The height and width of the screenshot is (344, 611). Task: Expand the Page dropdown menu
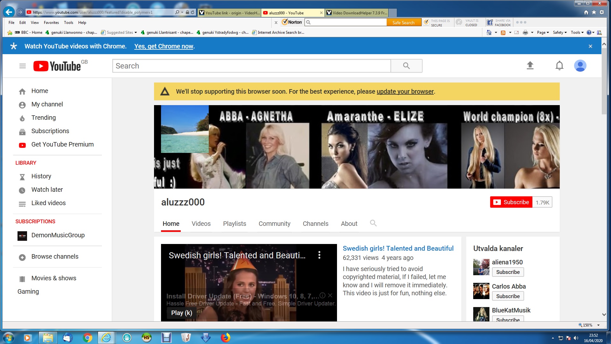pyautogui.click(x=543, y=32)
